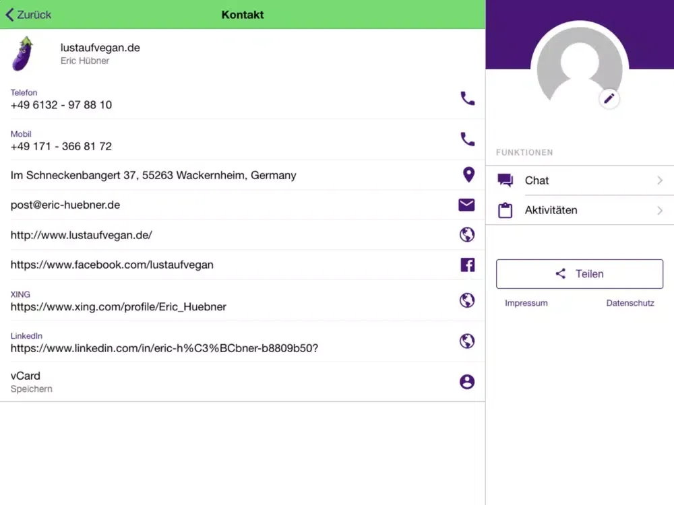Viewport: 674px width, 505px height.
Task: Tap the Eric Hübner subtitle
Action: pyautogui.click(x=85, y=61)
